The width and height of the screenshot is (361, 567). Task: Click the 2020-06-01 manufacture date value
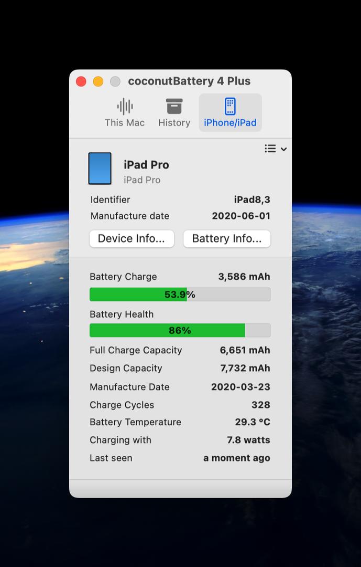click(241, 216)
